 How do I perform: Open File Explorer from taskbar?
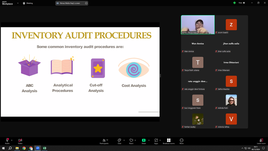point(17,148)
